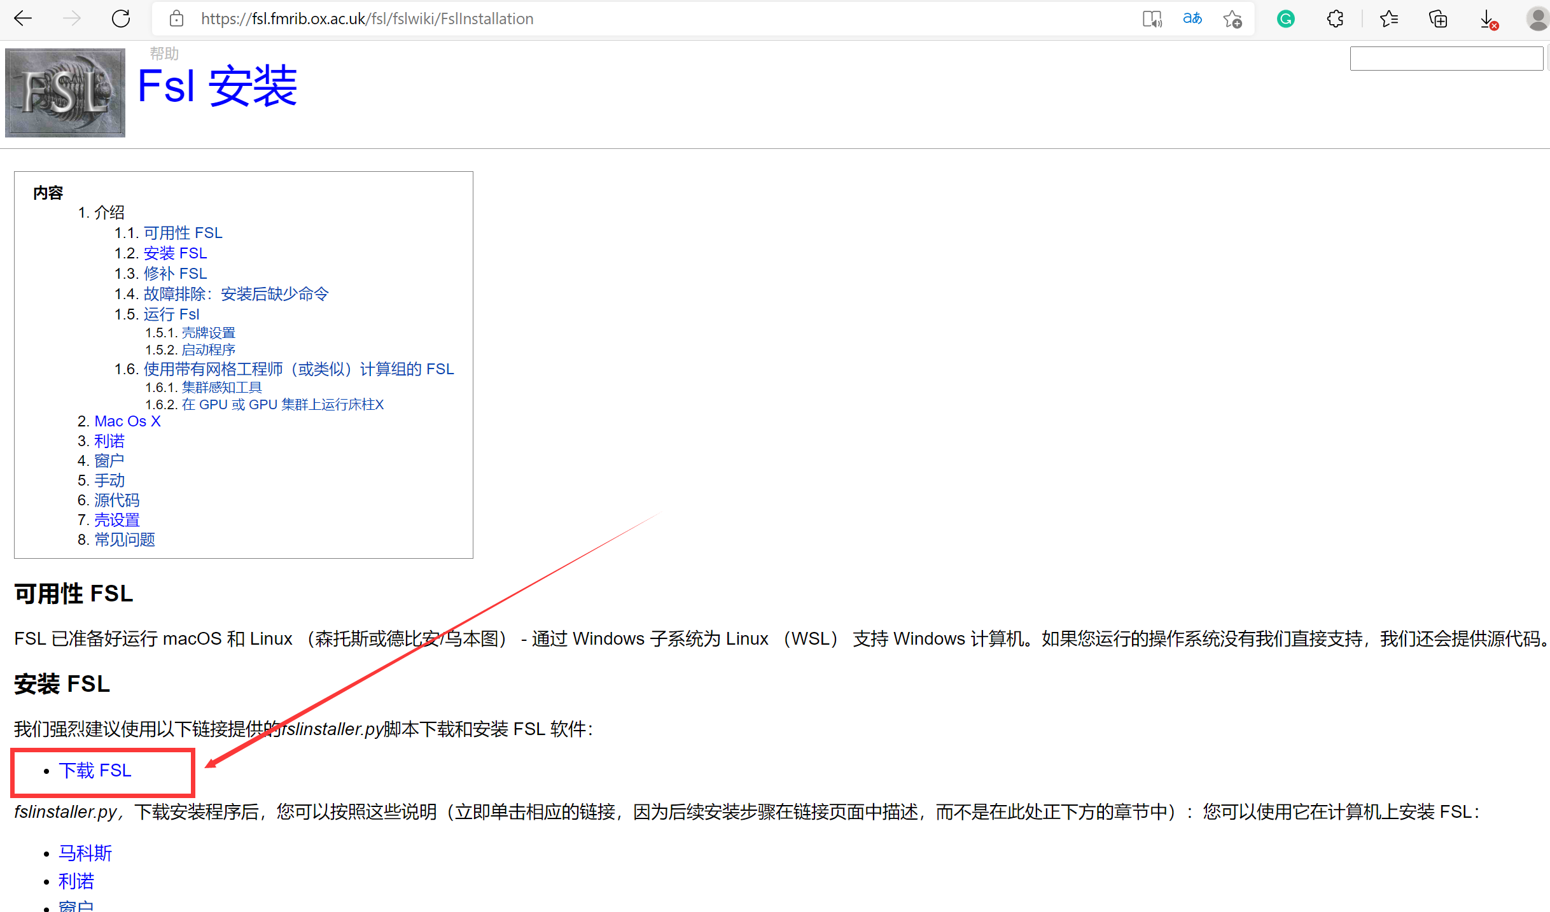Select the Mac Os X contents entry
Image resolution: width=1550 pixels, height=912 pixels.
tap(127, 421)
